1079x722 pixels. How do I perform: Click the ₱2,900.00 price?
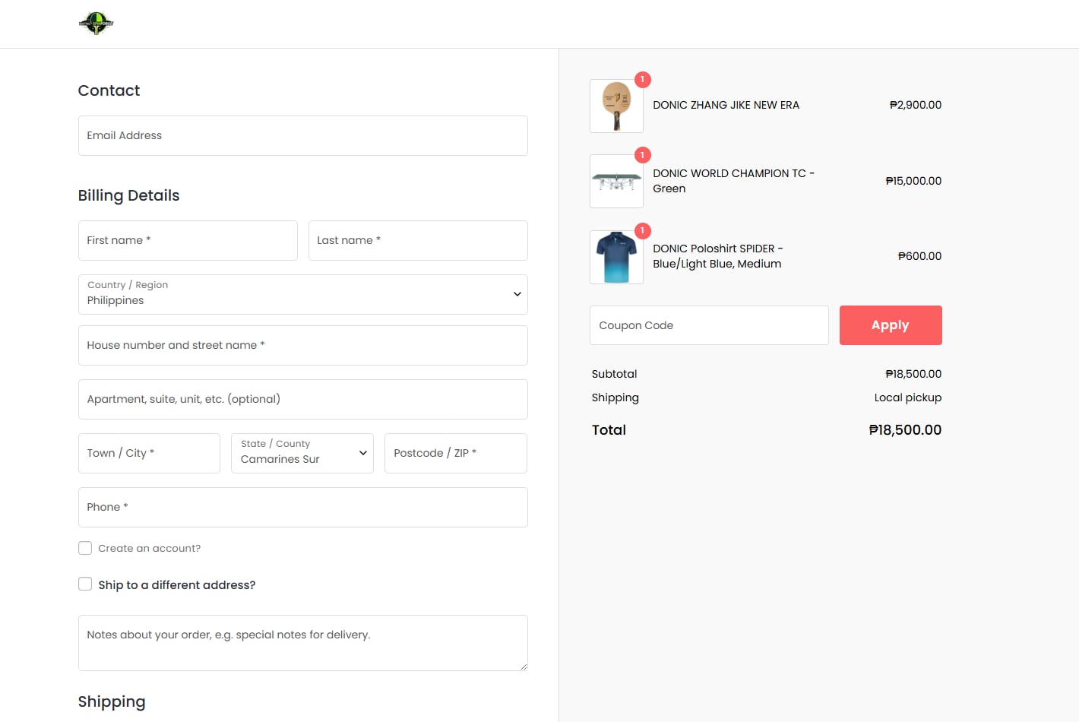tap(916, 105)
